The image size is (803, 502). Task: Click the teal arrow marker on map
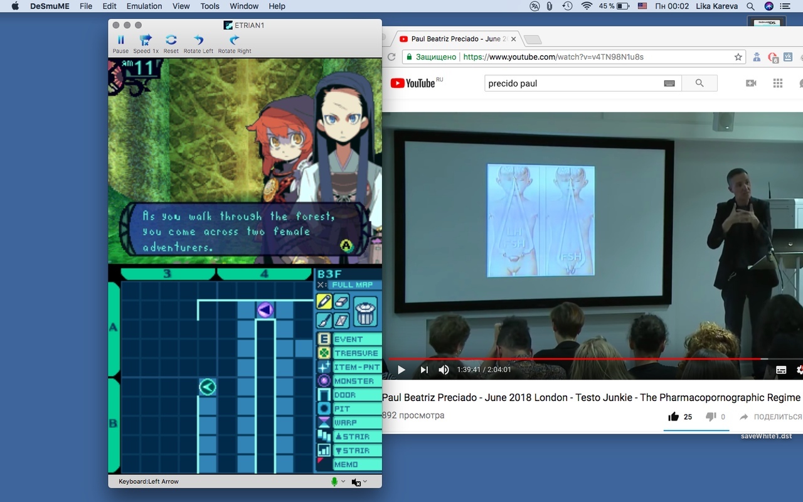pos(208,387)
